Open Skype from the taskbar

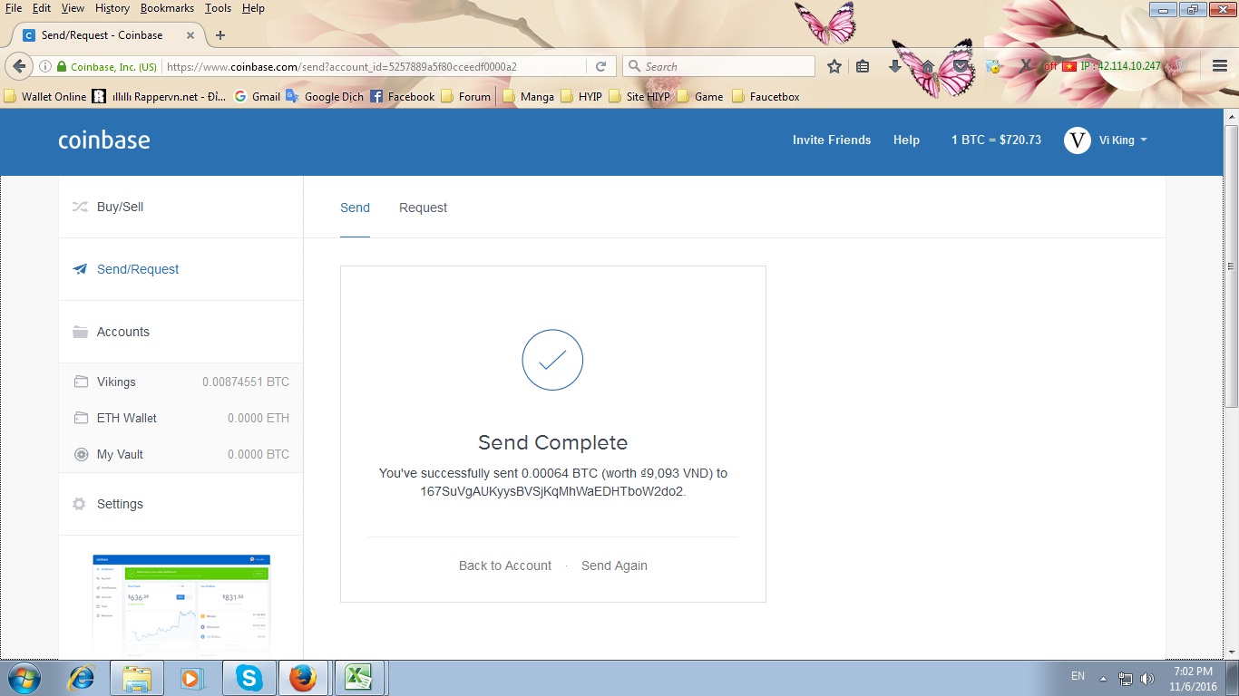249,678
